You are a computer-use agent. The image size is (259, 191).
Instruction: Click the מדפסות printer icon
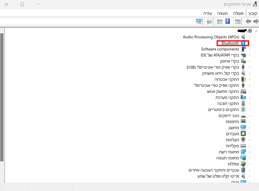[243, 122]
